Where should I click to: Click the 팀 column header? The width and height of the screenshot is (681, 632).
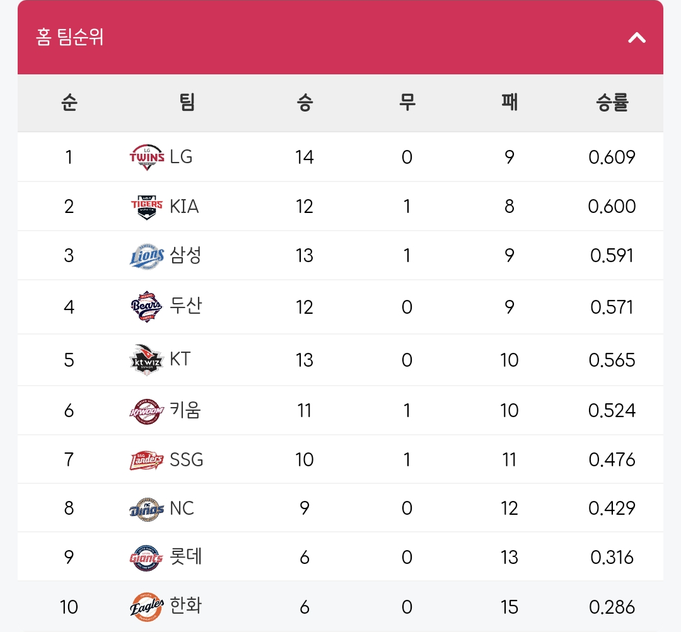(187, 103)
